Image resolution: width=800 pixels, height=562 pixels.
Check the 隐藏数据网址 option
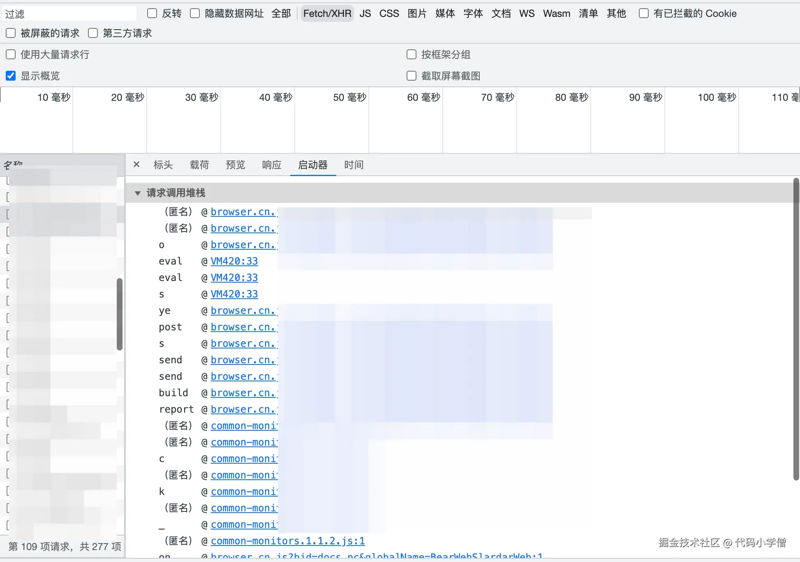pos(195,14)
